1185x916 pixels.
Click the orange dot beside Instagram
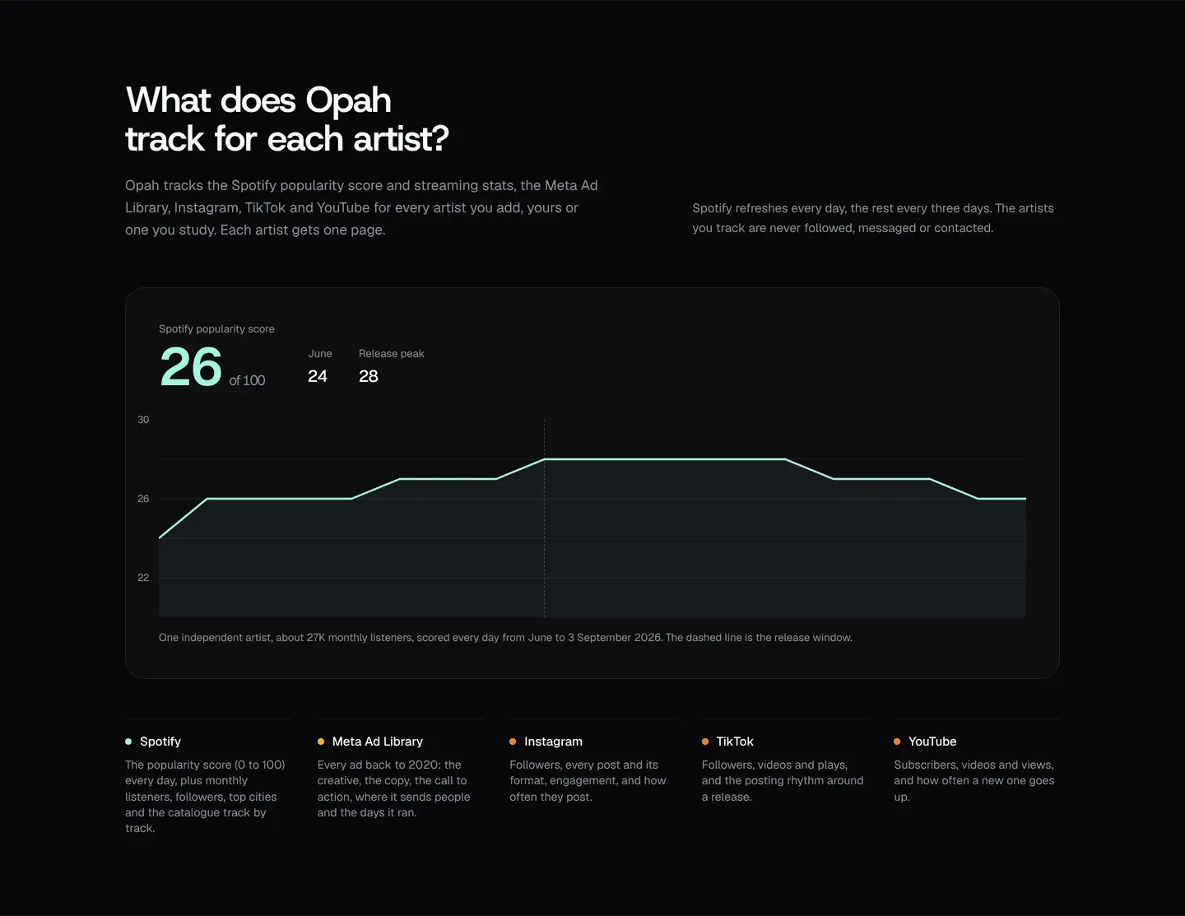(x=513, y=742)
